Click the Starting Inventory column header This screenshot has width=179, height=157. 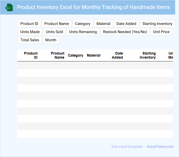[148, 55]
